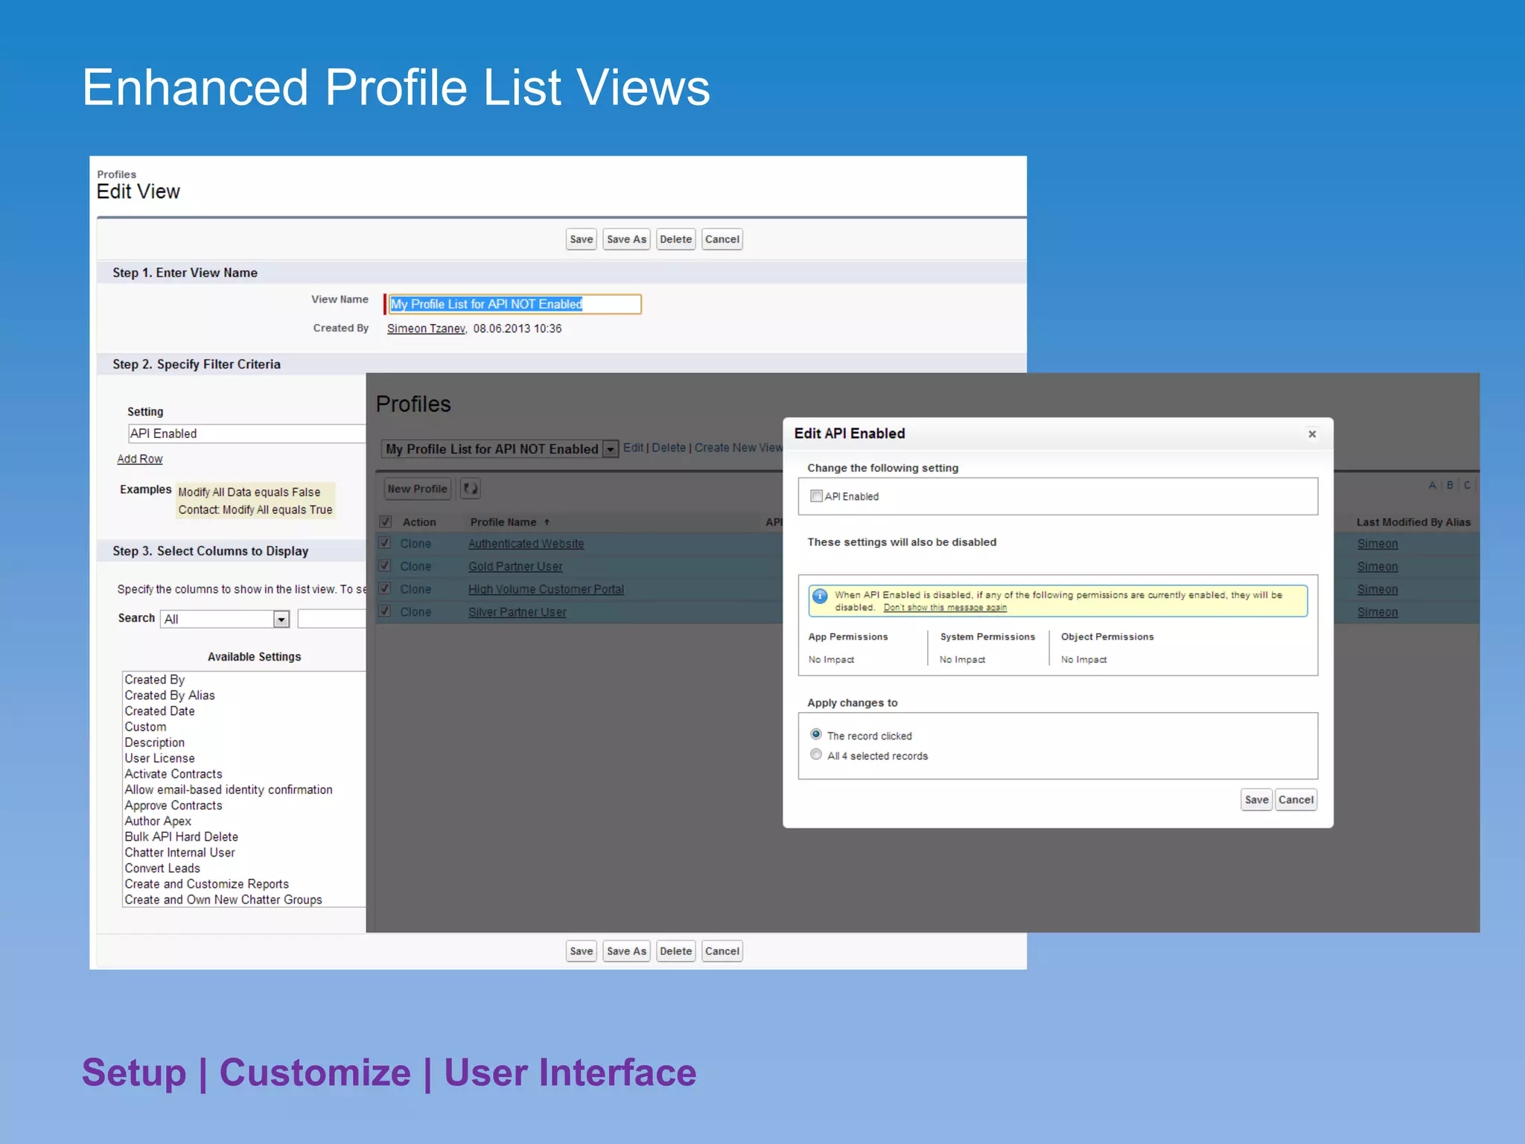
Task: Select 'Approve Contracts' in Available Settings
Action: pyautogui.click(x=173, y=805)
